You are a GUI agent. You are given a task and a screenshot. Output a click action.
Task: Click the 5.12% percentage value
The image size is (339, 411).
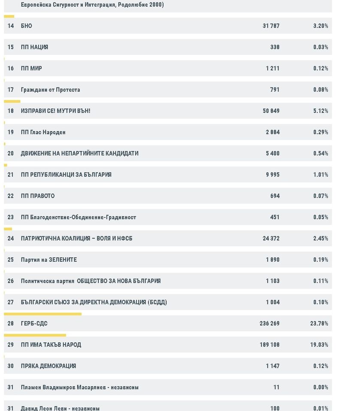(x=320, y=111)
